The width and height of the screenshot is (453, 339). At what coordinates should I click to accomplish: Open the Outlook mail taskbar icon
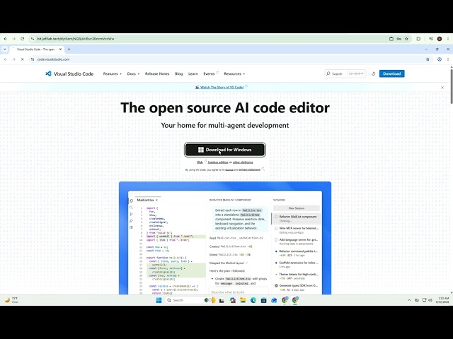click(274, 300)
